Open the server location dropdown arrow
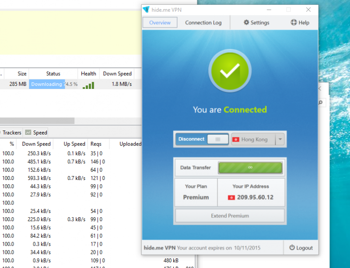This screenshot has width=350, height=268. [280, 139]
